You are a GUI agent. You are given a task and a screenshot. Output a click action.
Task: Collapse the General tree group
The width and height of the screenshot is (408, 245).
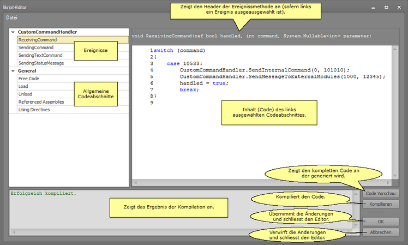[13, 71]
